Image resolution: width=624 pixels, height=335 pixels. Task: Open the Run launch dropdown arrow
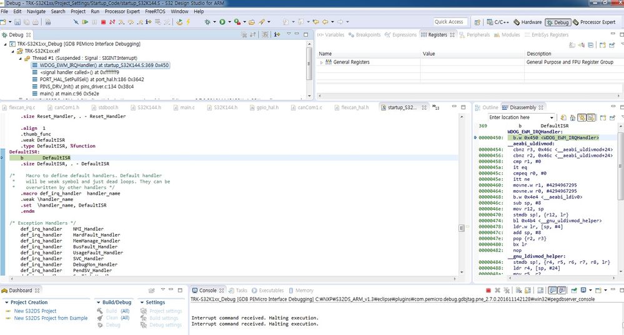point(229,22)
